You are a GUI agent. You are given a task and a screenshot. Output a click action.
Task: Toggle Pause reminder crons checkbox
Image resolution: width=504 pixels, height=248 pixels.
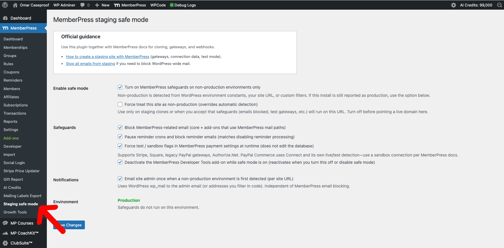[x=120, y=137]
